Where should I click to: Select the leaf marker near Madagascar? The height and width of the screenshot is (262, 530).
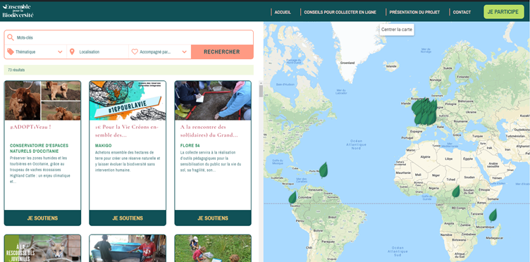tap(493, 216)
